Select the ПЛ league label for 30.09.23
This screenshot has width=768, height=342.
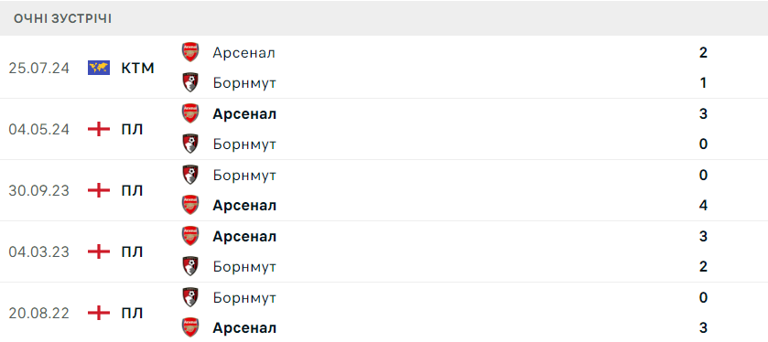click(132, 191)
